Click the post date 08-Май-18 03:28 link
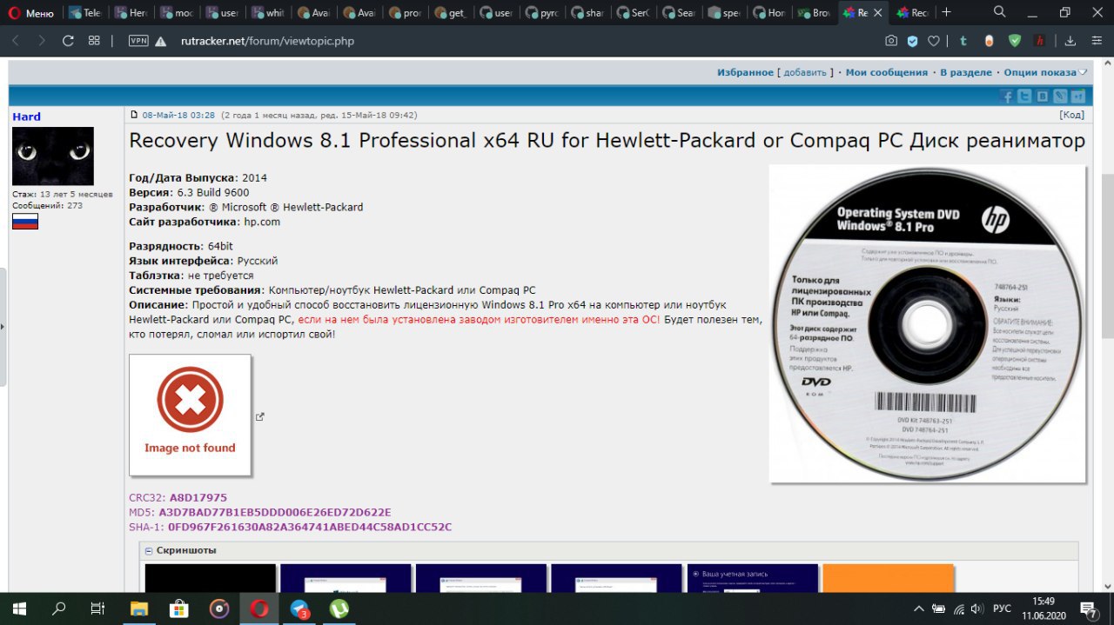 click(178, 115)
